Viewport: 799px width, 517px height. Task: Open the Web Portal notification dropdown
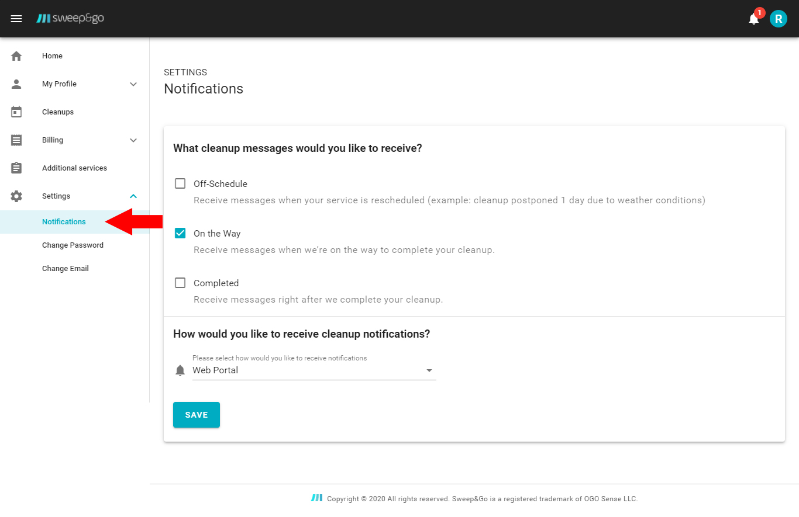click(314, 370)
